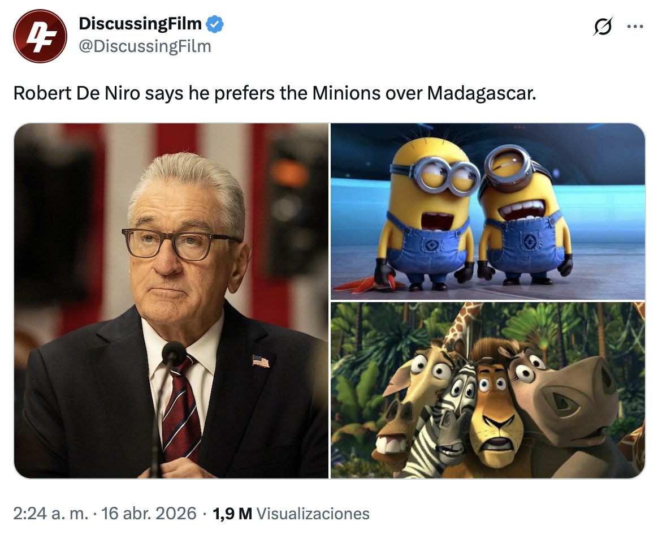
Task: Click the American flag lapel pin in photo
Action: pos(261,361)
